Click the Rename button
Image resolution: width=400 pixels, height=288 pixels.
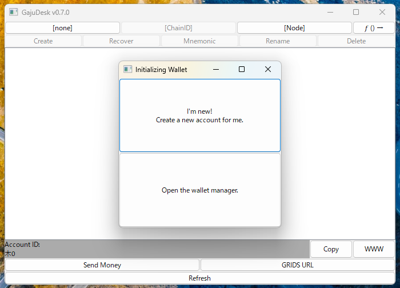coord(278,41)
